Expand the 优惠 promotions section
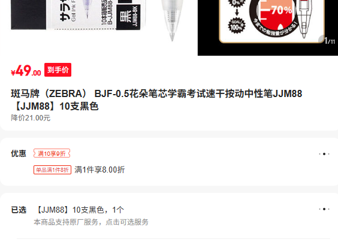This screenshot has width=338, height=248. point(169,162)
